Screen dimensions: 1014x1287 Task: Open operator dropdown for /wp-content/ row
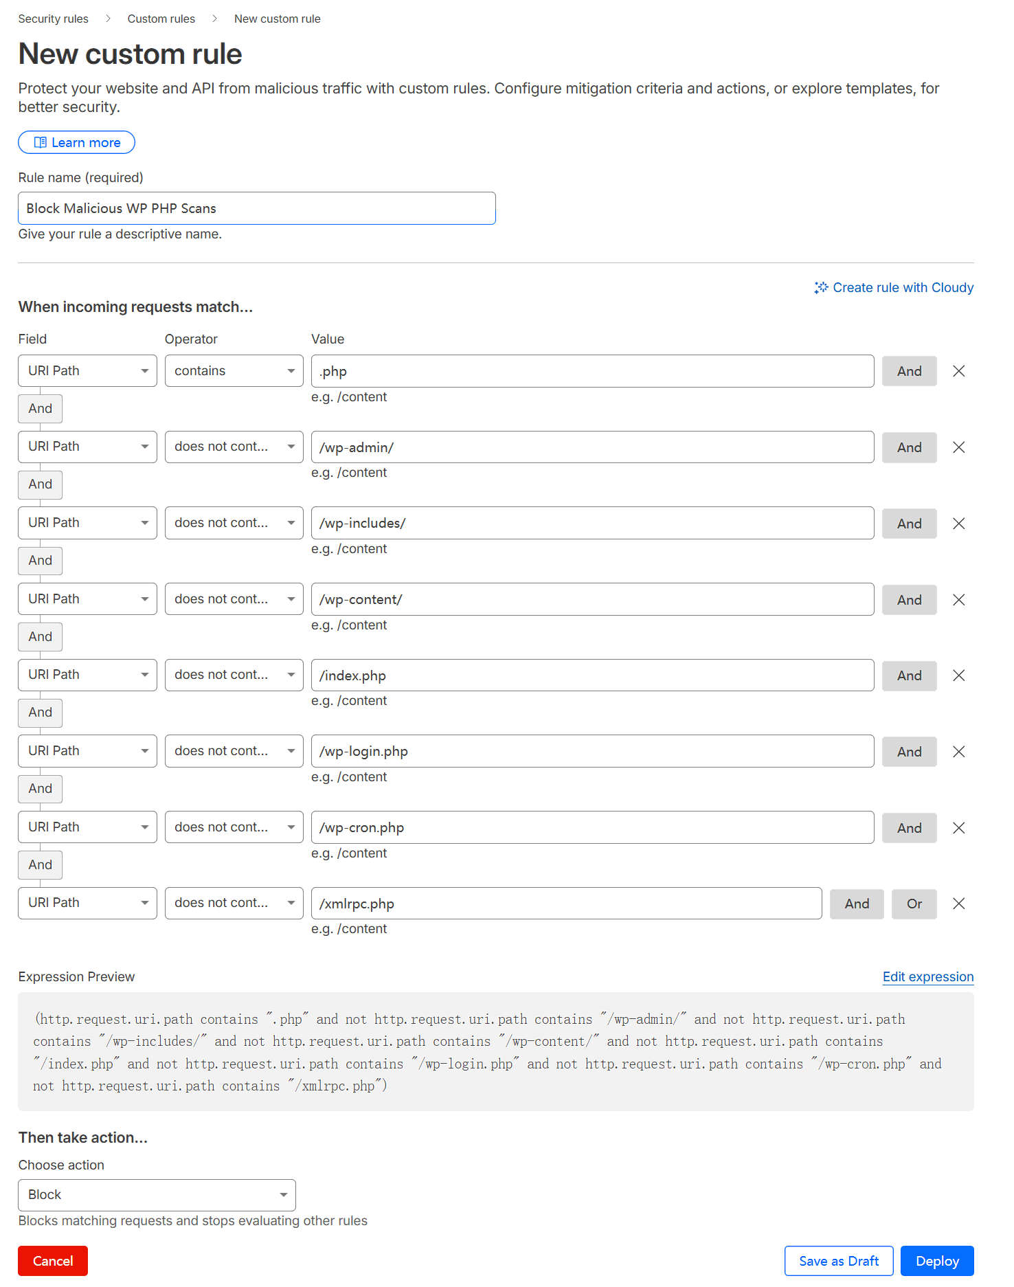tap(234, 599)
